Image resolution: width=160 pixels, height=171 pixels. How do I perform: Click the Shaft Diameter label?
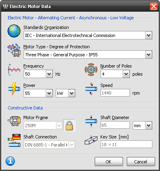115,117
